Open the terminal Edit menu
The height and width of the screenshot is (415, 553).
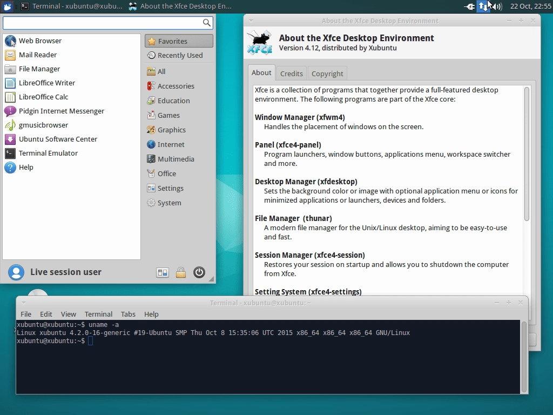tap(46, 314)
